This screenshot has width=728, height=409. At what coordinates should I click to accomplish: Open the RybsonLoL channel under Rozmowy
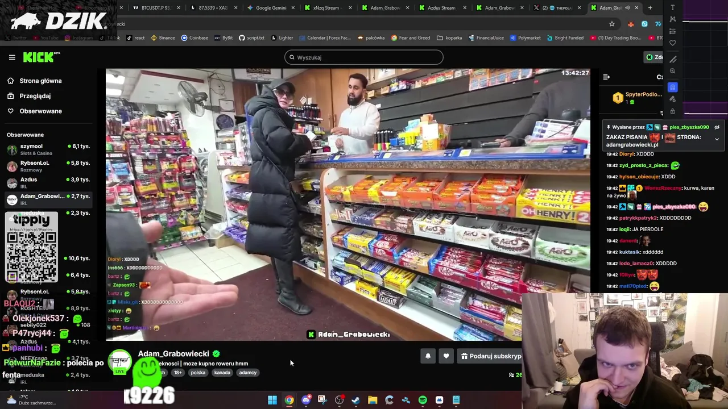pyautogui.click(x=48, y=166)
